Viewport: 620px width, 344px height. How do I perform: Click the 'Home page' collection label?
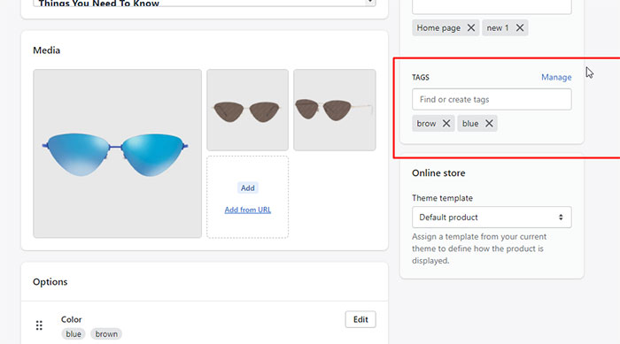(438, 28)
